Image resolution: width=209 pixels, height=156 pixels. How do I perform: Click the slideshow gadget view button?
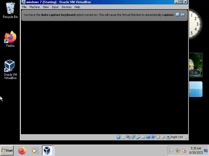[x=196, y=73]
